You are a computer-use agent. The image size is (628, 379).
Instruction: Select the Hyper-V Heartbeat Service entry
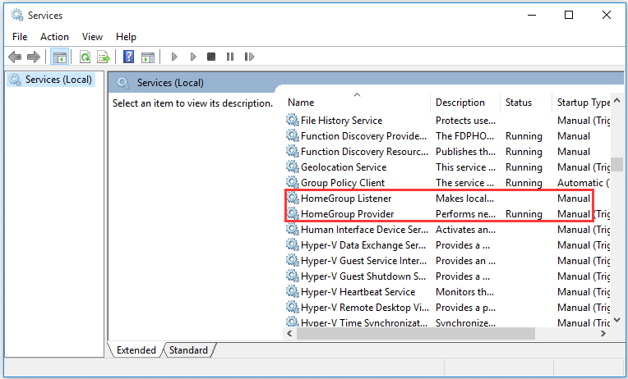[358, 292]
